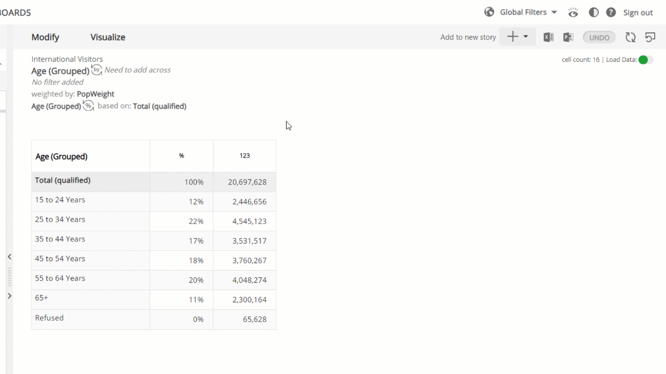The width and height of the screenshot is (666, 374).
Task: Click the 2,300,164 value cell
Action: [x=245, y=300]
